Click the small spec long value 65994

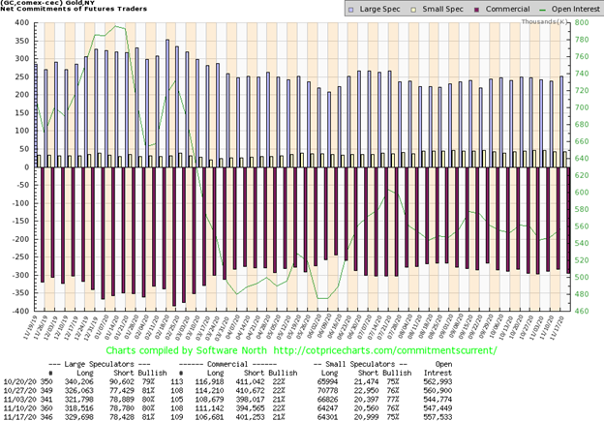click(326, 381)
